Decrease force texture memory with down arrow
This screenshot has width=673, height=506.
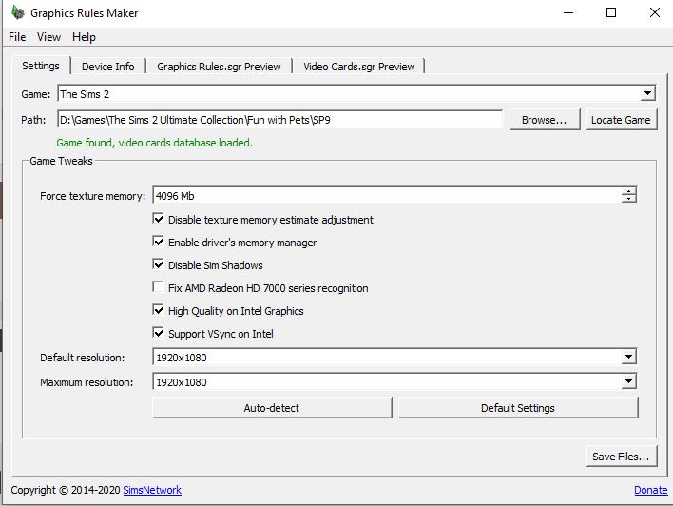coord(628,200)
